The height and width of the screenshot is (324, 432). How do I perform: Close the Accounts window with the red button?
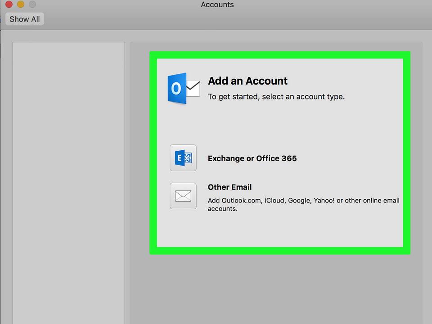pyautogui.click(x=9, y=4)
